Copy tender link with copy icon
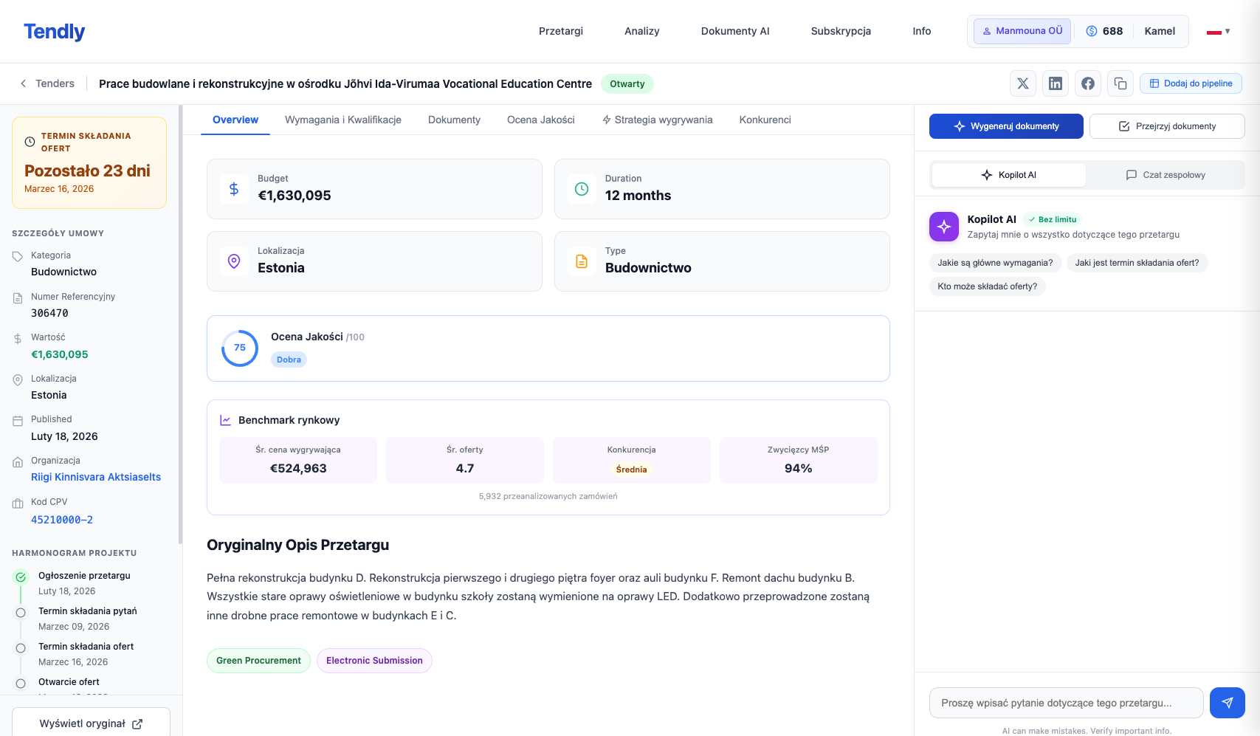 tap(1120, 83)
